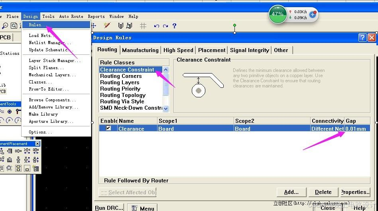
Task: Choose Browse Components... menu entry
Action: point(56,100)
